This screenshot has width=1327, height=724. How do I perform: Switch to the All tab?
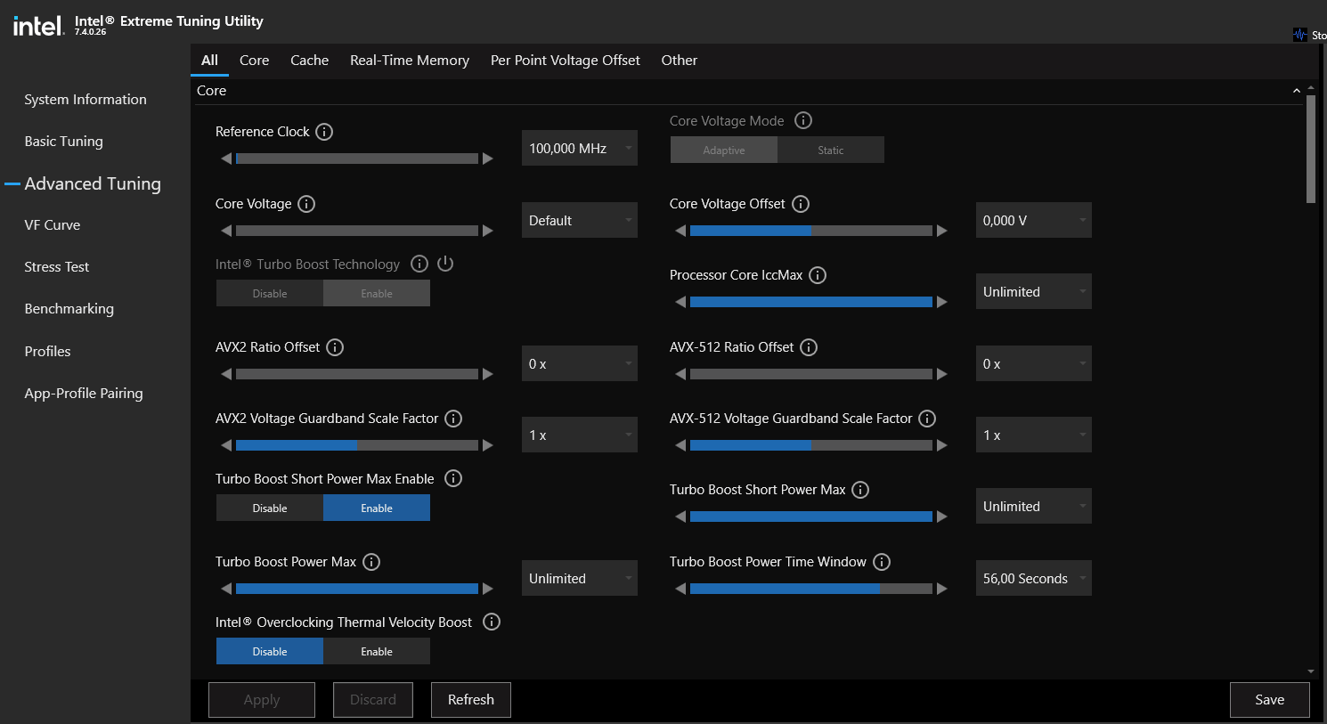click(209, 60)
